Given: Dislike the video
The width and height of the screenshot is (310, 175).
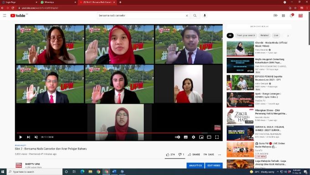Looking at the screenshot, I should coord(181,154).
